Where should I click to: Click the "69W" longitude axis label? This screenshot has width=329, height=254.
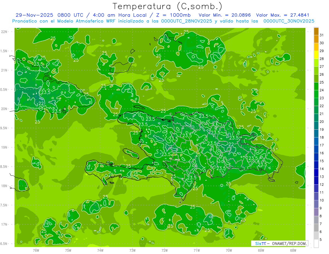(261, 250)
